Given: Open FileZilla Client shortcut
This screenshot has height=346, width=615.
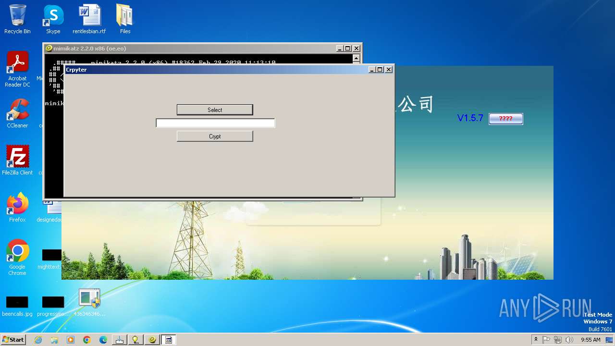Looking at the screenshot, I should pyautogui.click(x=17, y=160).
